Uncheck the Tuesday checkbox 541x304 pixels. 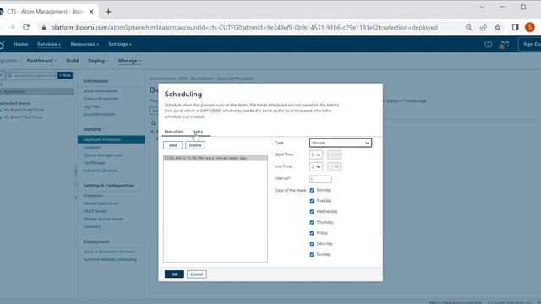coord(312,201)
